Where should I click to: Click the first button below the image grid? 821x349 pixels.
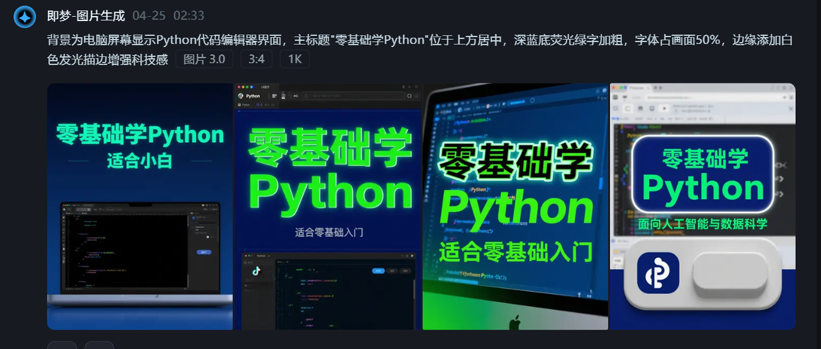click(62, 345)
